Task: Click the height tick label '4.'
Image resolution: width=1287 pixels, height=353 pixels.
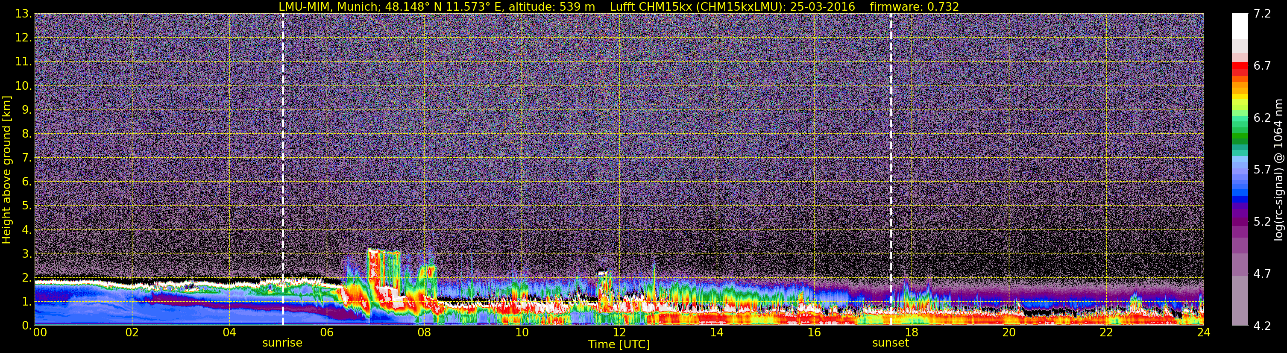Action: pos(26,229)
